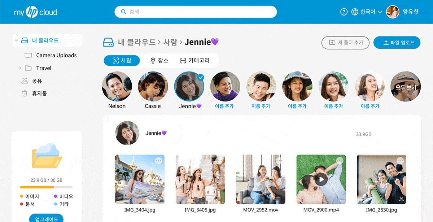Click the 업그레이드 button
This screenshot has width=433, height=222.
[46, 219]
